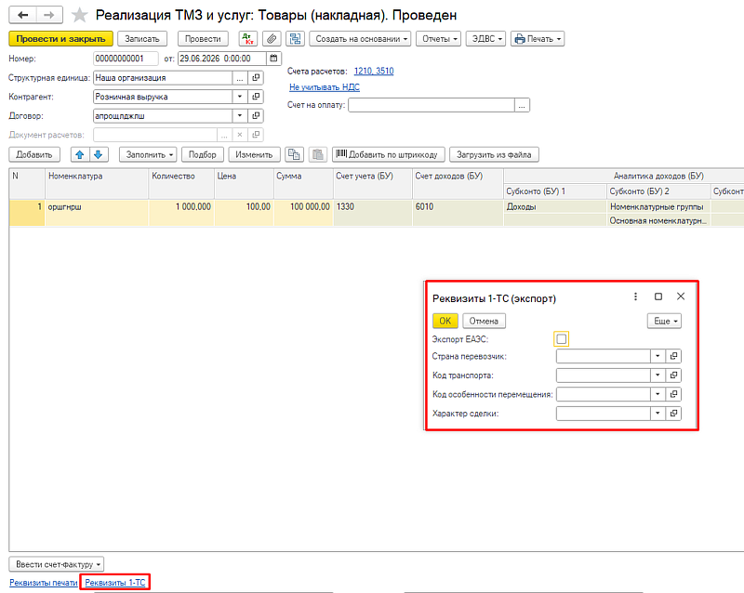Click the Подбор button
This screenshot has width=744, height=593.
(202, 154)
